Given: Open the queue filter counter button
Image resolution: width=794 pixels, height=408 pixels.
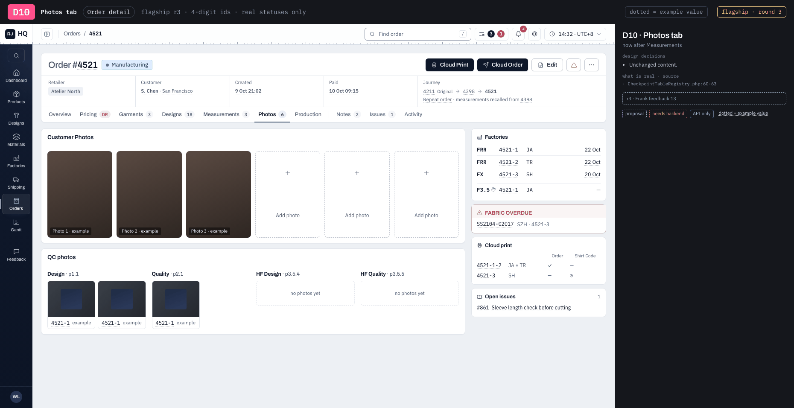Looking at the screenshot, I should click(491, 34).
